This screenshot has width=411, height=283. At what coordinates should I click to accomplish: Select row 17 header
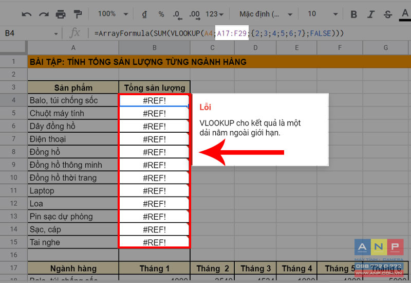click(14, 268)
